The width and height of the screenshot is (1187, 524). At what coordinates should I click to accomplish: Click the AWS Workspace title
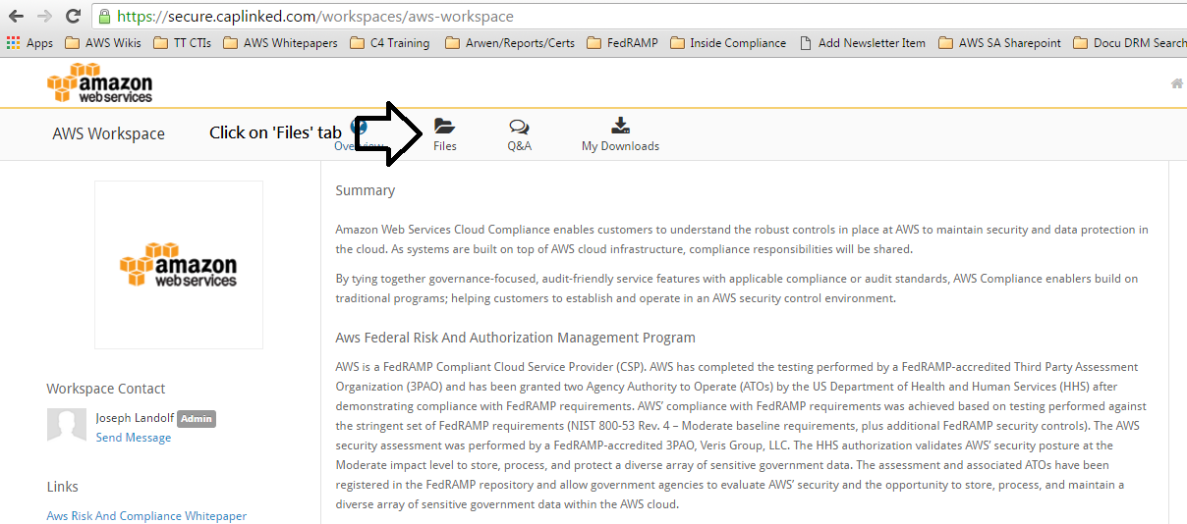109,133
